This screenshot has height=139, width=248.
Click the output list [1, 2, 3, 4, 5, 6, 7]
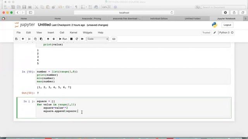[54, 87]
